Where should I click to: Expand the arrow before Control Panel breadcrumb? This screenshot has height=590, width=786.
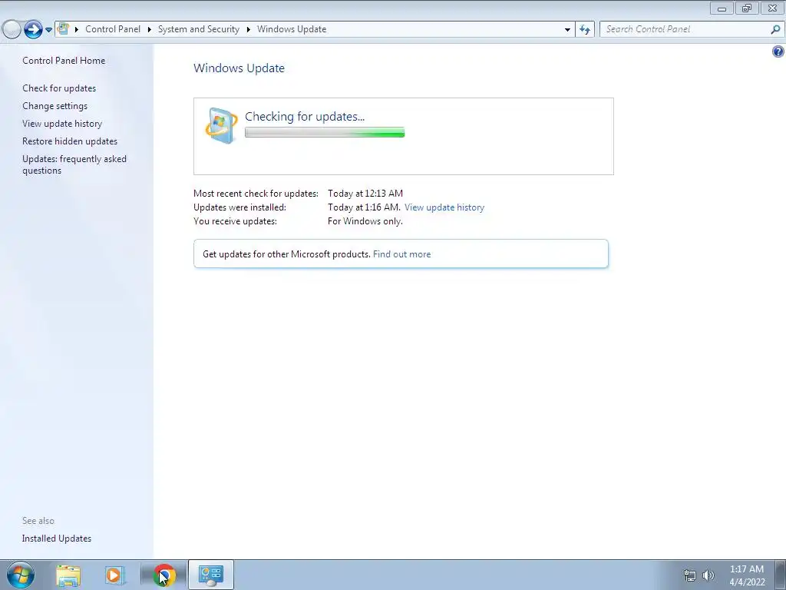click(77, 30)
